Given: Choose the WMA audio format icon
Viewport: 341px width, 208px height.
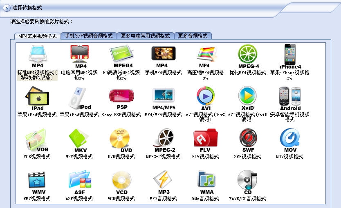Looking at the screenshot, I should 206,182.
